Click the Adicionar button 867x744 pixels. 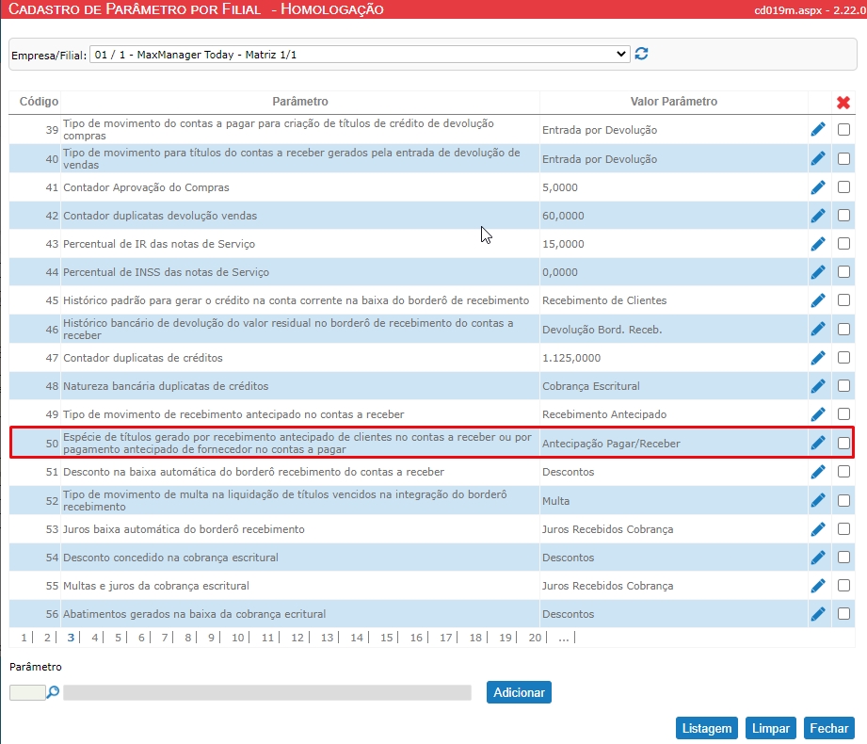pyautogui.click(x=519, y=692)
